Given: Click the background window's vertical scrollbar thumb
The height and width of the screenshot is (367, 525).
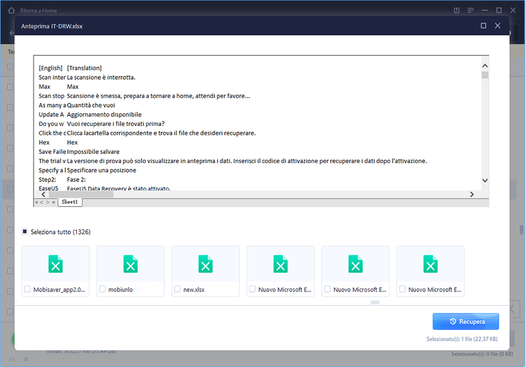Looking at the screenshot, I should pyautogui.click(x=521, y=230).
